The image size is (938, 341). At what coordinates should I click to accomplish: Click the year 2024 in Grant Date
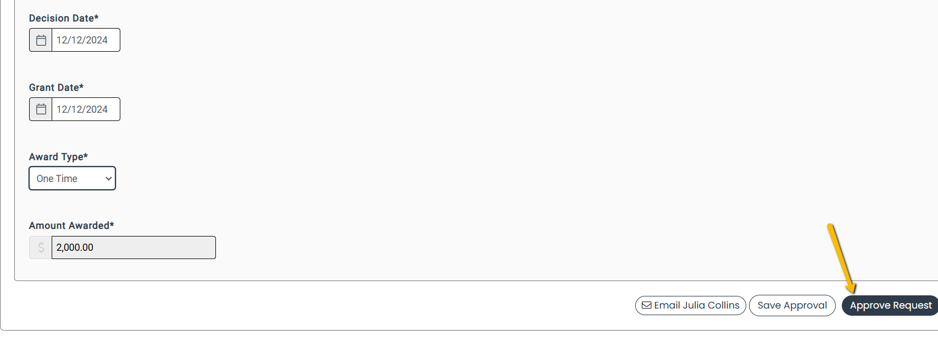[x=97, y=109]
